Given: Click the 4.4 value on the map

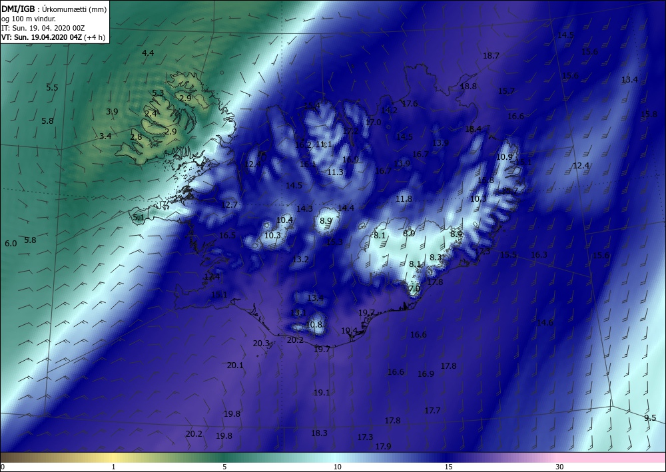Looking at the screenshot, I should 148,53.
